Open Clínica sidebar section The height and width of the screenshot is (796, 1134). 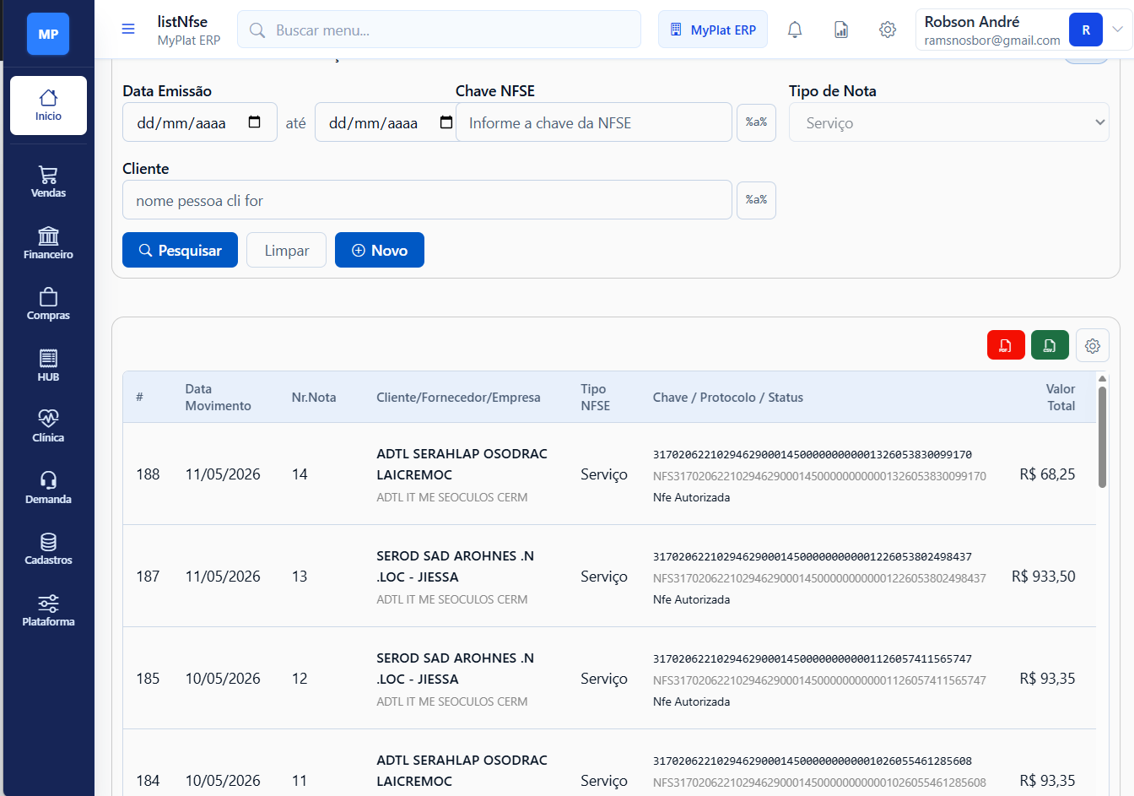point(48,426)
